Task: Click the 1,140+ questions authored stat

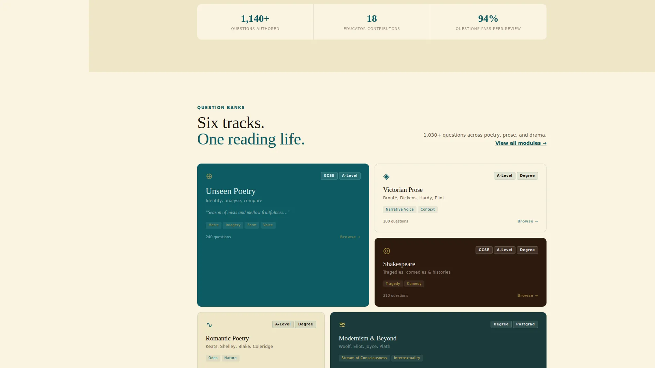Action: 255,22
